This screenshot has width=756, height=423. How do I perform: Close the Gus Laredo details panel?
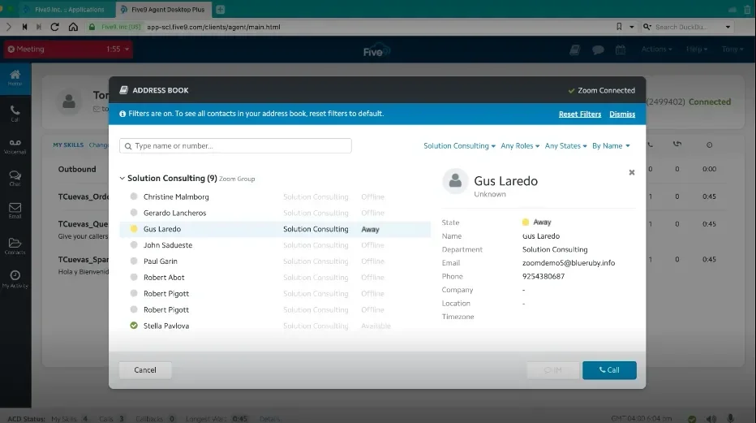632,172
